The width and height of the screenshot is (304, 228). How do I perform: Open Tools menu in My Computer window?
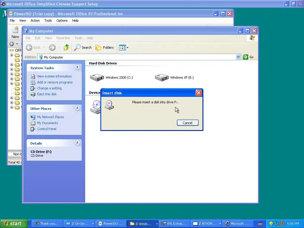pyautogui.click(x=78, y=38)
